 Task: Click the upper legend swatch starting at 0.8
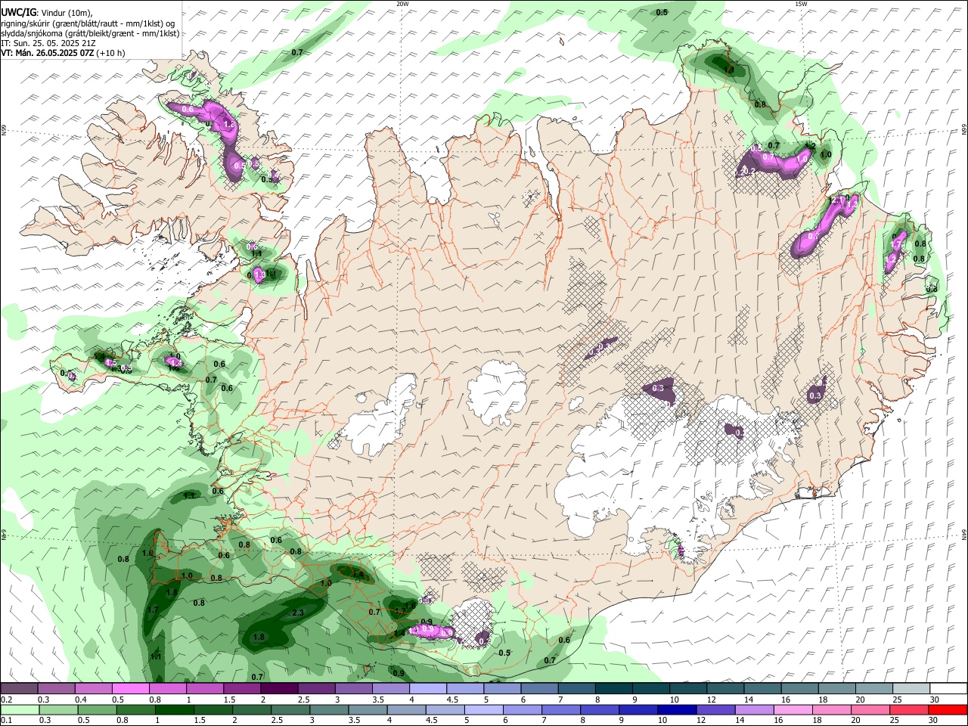(x=167, y=689)
